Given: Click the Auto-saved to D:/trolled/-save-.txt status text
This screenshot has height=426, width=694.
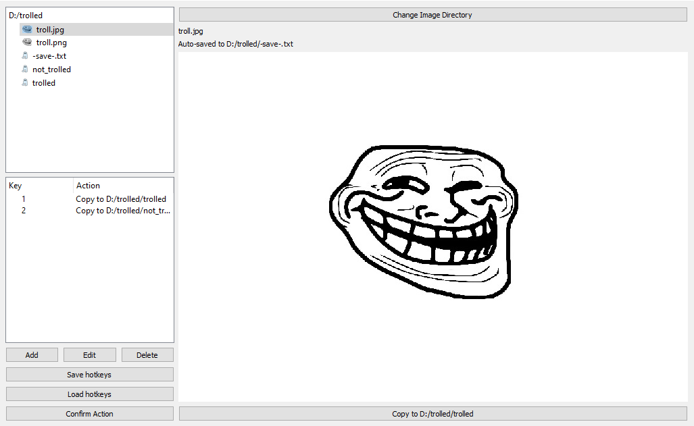Looking at the screenshot, I should click(235, 44).
